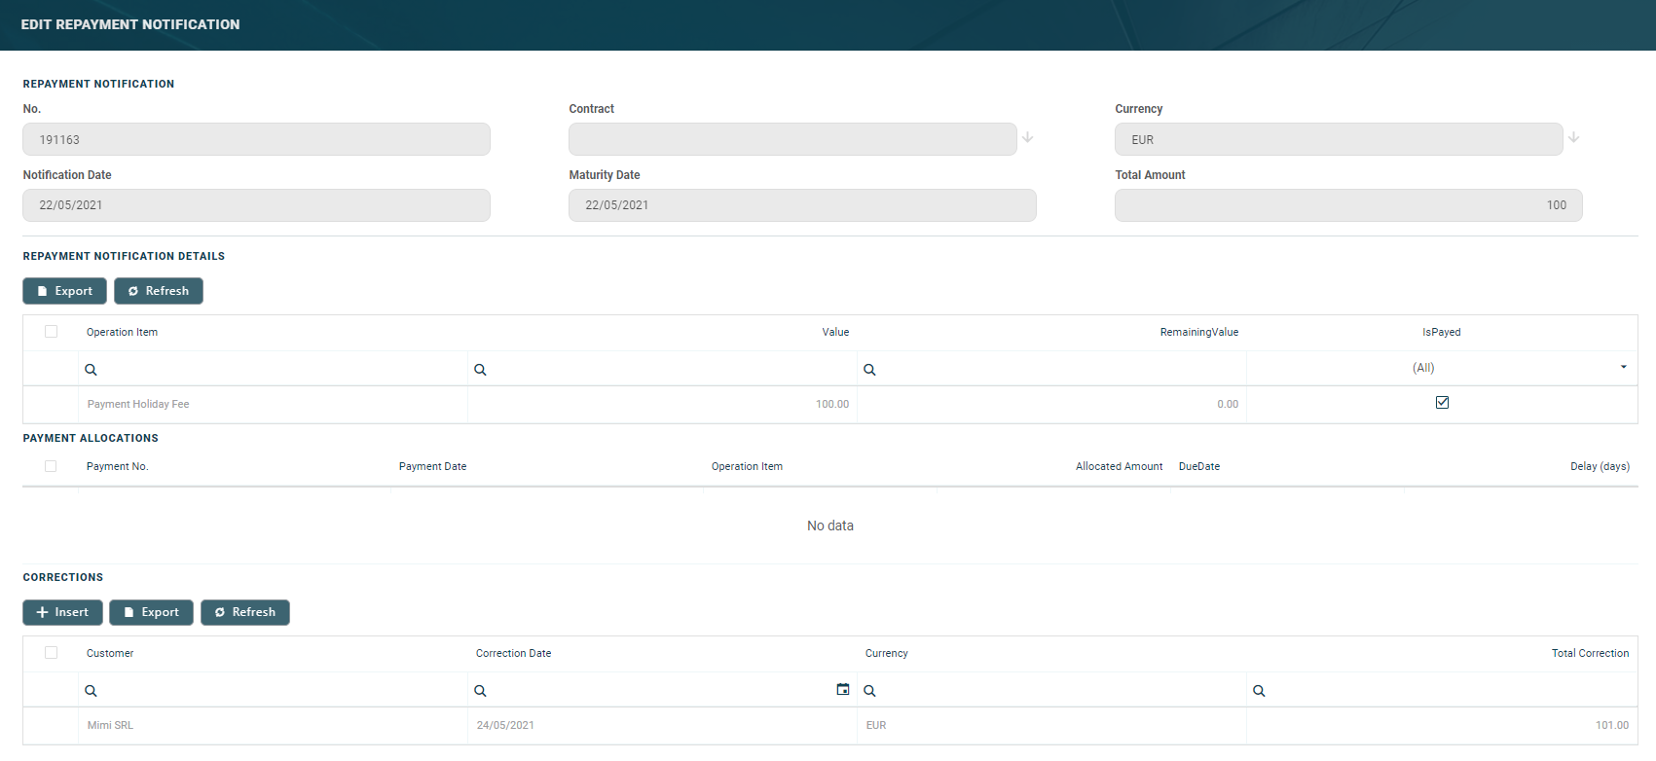The height and width of the screenshot is (761, 1656).
Task: Click search icon in Total Correction filter
Action: tap(1259, 691)
